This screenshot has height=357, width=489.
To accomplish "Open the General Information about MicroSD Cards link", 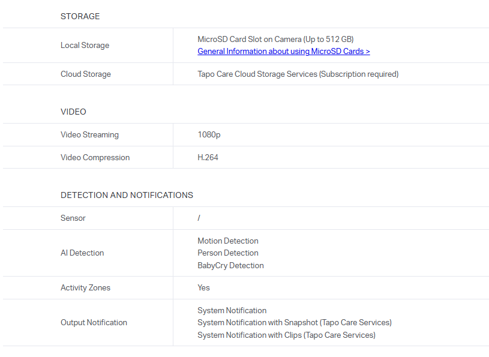I will pyautogui.click(x=283, y=52).
